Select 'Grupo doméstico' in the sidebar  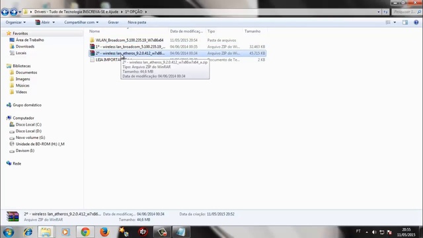tap(27, 105)
